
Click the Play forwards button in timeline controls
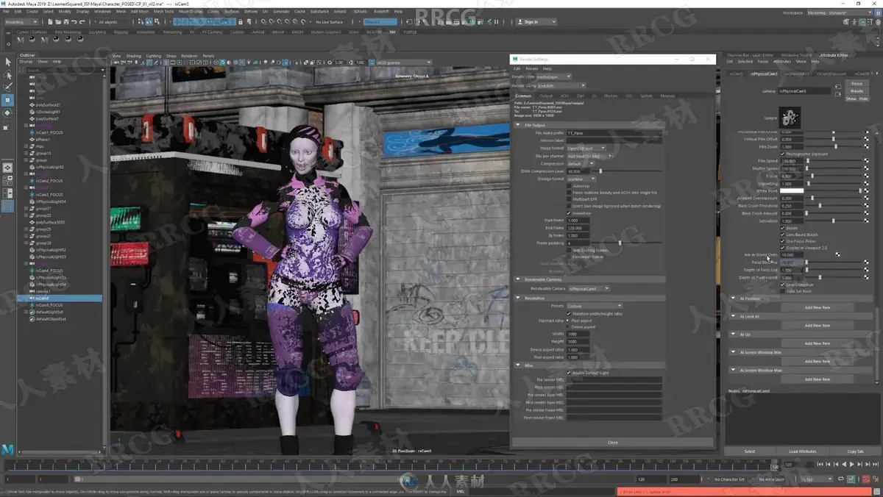(x=852, y=465)
